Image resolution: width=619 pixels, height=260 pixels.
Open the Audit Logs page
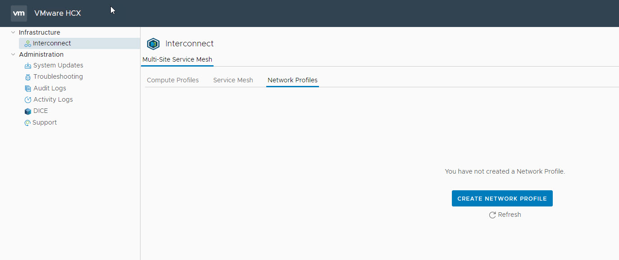pyautogui.click(x=50, y=88)
